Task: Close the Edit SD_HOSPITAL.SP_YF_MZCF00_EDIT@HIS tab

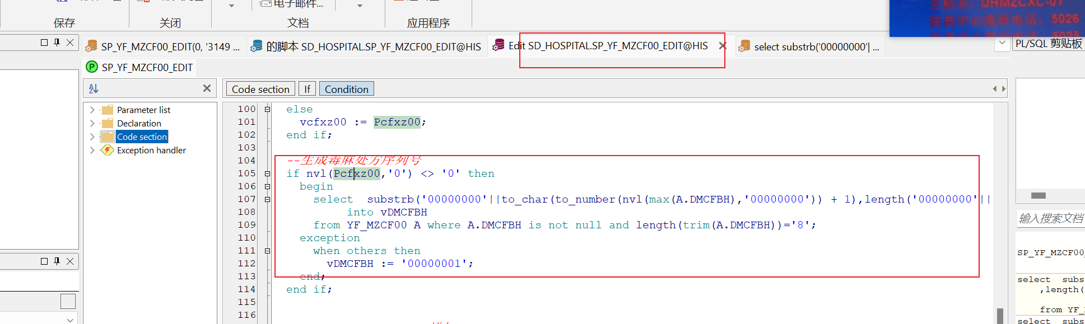Action: pos(723,46)
